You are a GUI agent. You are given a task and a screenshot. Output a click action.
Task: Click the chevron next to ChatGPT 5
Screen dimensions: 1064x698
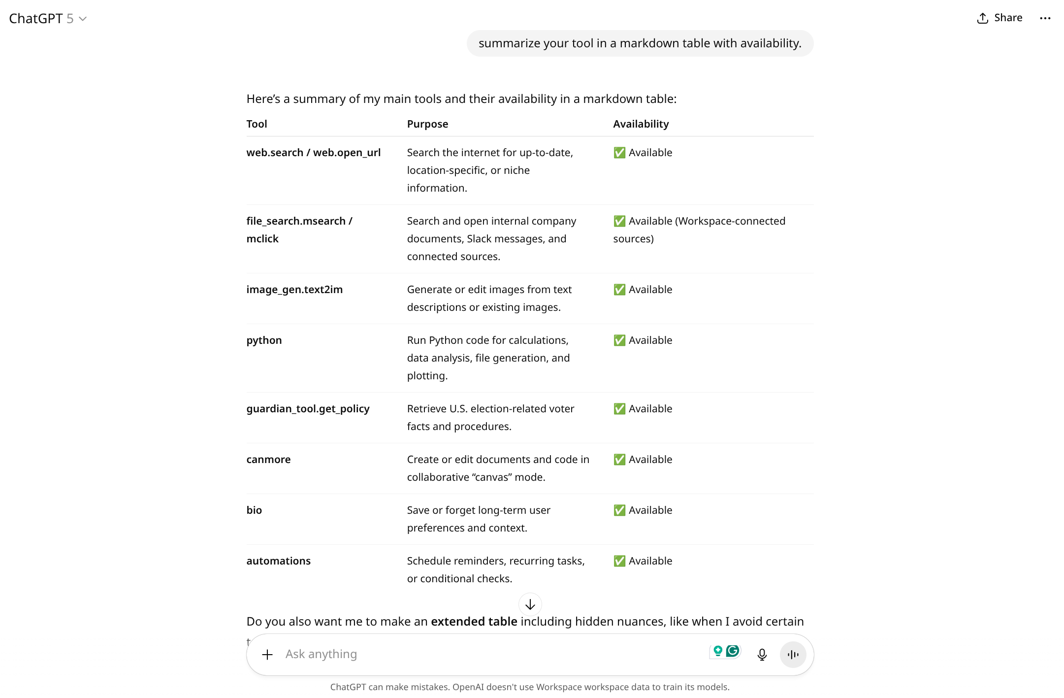(83, 19)
